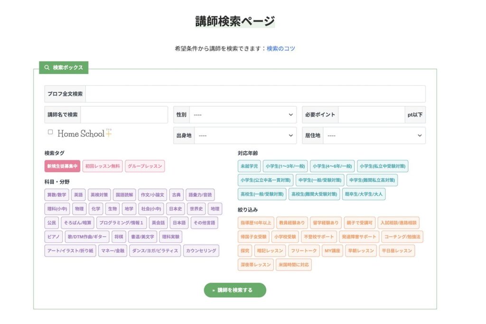The height and width of the screenshot is (324, 486).
Task: Click the マネー/金融 tag
Action: 113,250
